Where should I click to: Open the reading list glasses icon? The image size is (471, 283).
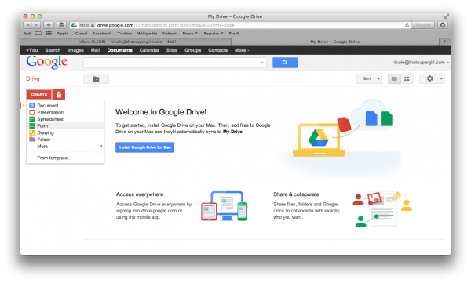click(27, 34)
